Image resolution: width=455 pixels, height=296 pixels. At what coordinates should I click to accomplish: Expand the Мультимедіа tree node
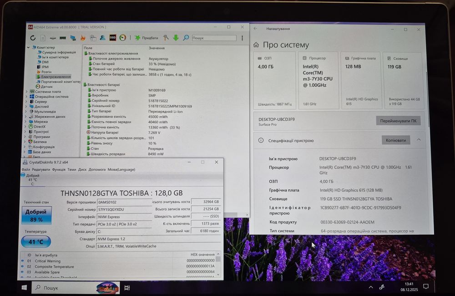(26, 111)
